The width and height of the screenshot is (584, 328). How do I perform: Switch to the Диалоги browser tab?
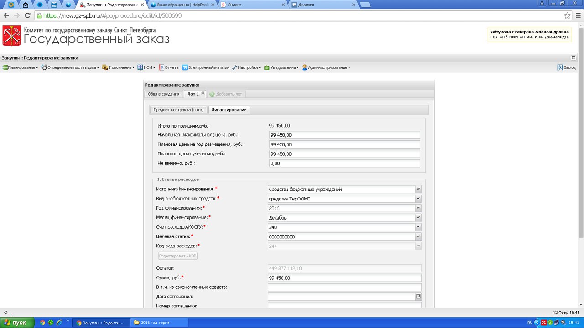(x=323, y=5)
